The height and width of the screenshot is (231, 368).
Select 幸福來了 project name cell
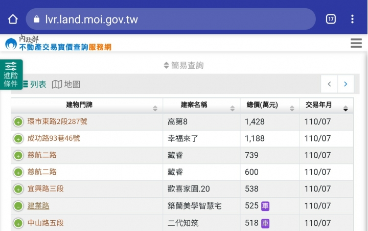click(201, 139)
